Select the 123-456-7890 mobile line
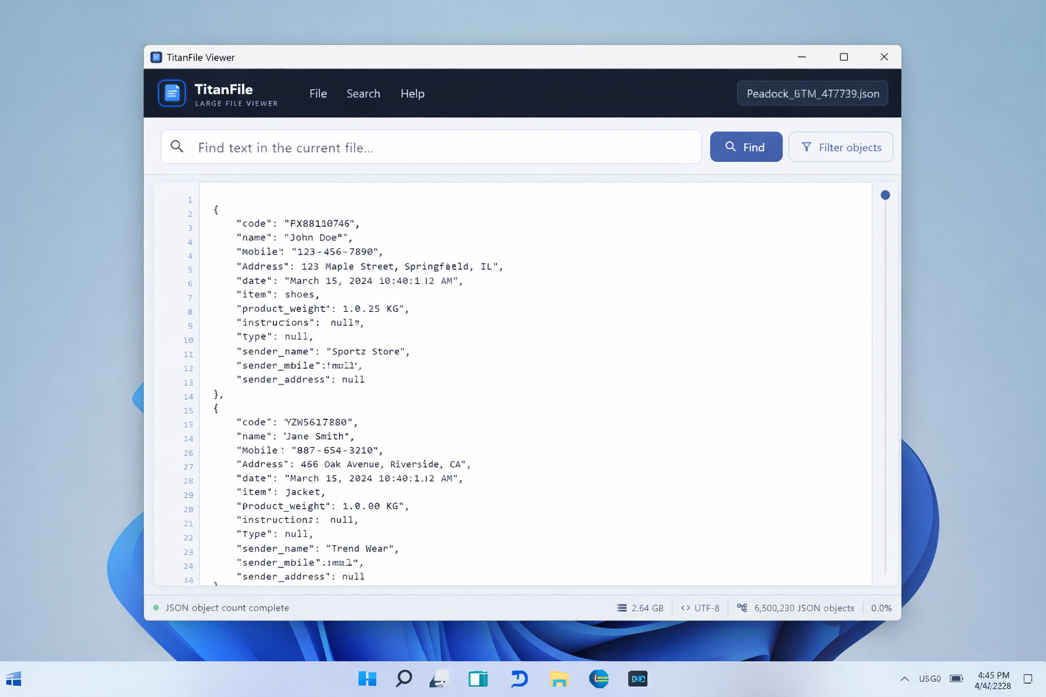Viewport: 1046px width, 697px height. tap(309, 252)
